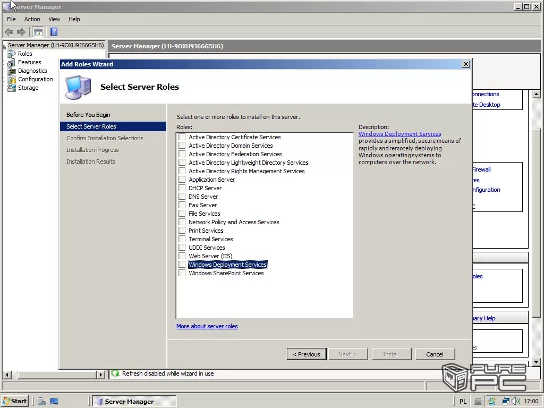Click the right pane scroll up arrow

pyautogui.click(x=536, y=94)
